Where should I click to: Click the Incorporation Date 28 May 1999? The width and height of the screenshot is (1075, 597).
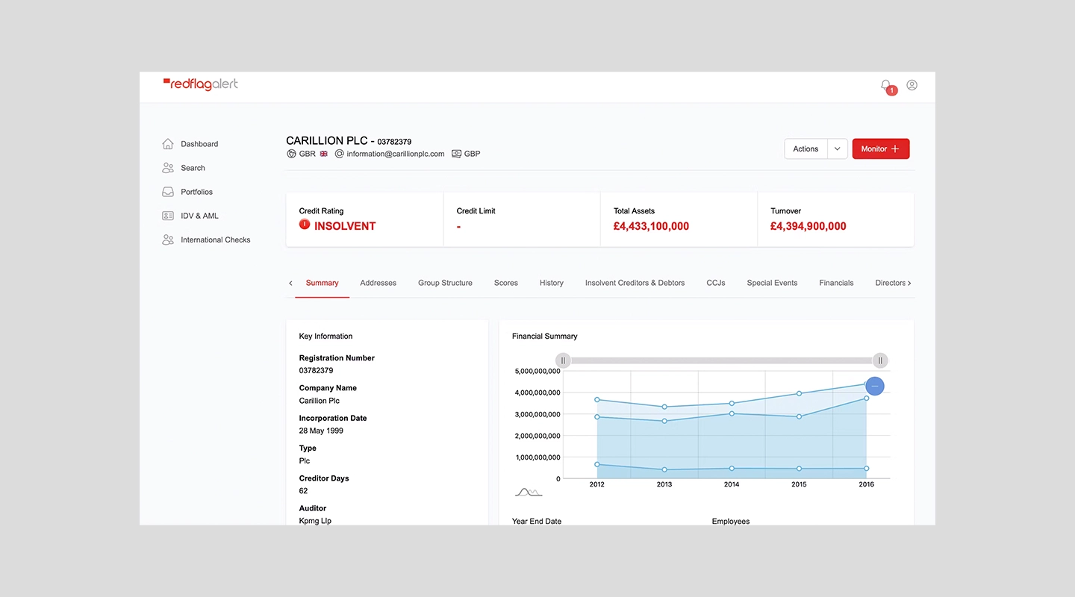click(x=322, y=431)
